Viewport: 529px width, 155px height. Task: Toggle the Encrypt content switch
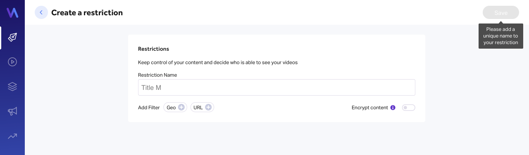tap(408, 108)
